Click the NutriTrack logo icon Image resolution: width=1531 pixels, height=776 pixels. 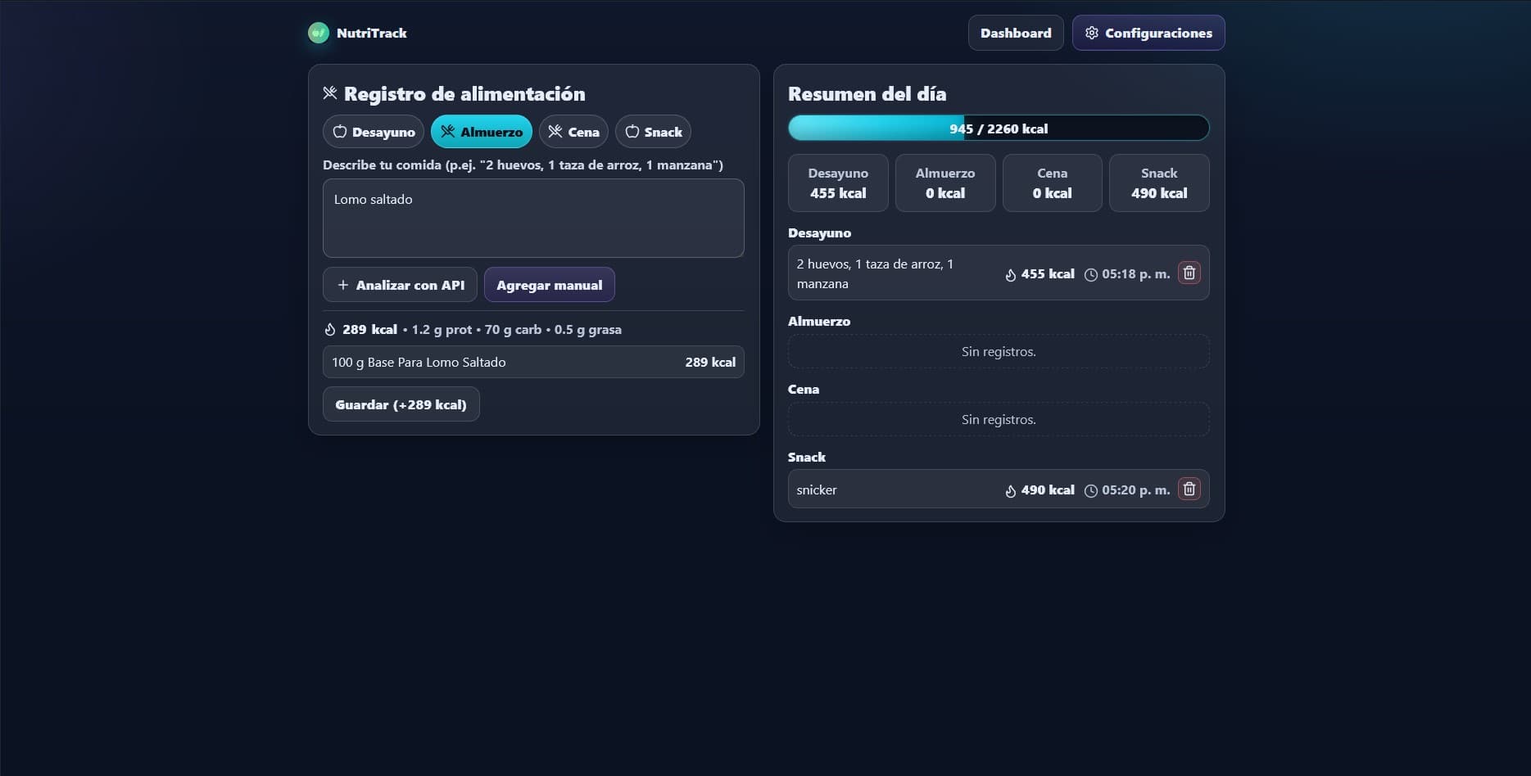click(317, 33)
